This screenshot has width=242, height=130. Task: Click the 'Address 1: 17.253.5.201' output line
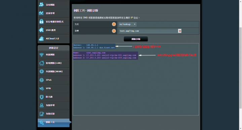105,55
